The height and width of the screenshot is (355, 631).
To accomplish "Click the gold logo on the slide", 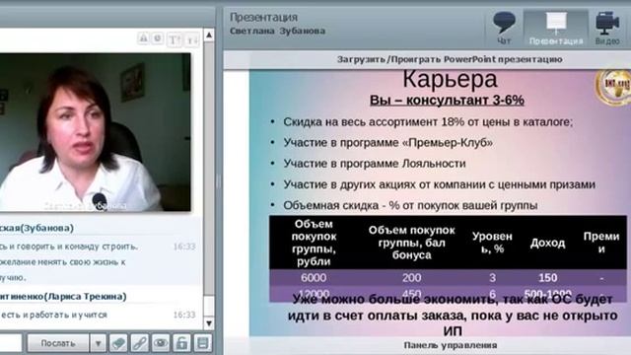I will pos(613,87).
